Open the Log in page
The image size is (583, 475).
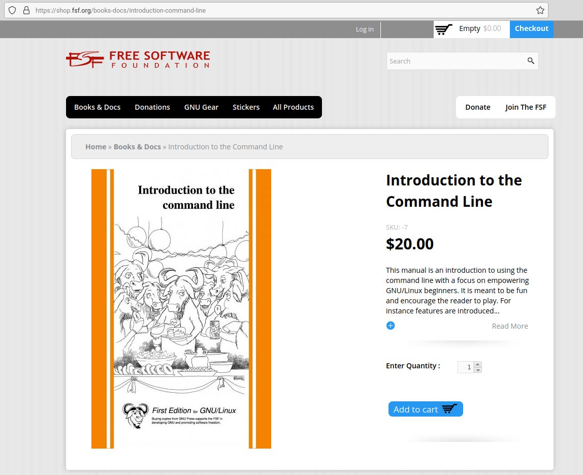(x=365, y=29)
